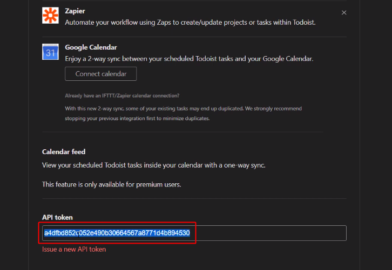Screen dimensions: 392x270
Task: Click the Zapier integration title
Action: click(75, 11)
